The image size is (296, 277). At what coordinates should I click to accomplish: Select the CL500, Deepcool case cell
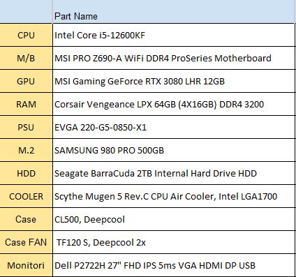point(174,219)
